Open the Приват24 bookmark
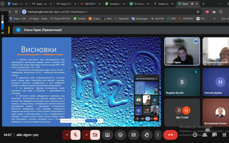The width and height of the screenshot is (229, 143). click(121, 19)
